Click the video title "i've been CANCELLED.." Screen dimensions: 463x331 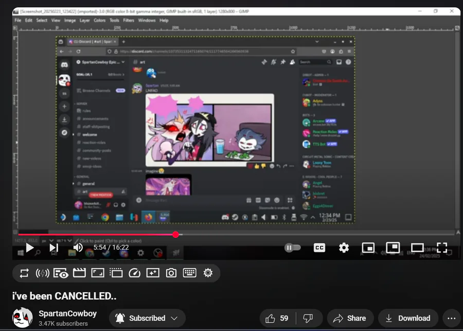[x=64, y=296]
